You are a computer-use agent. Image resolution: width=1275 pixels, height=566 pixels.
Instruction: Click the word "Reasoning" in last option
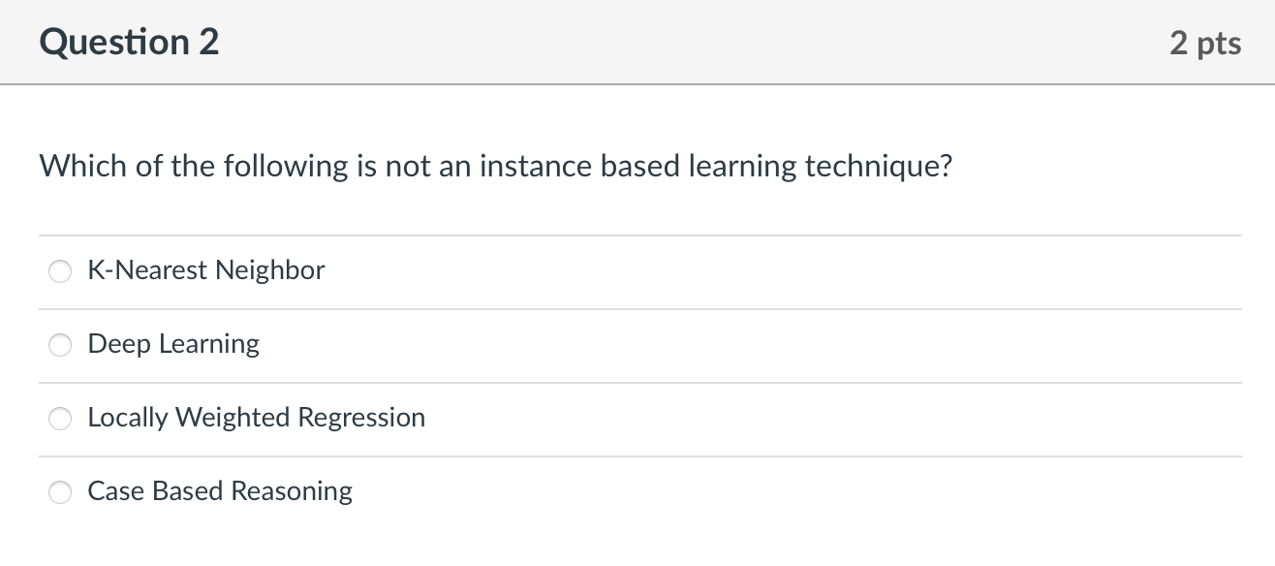coord(292,491)
